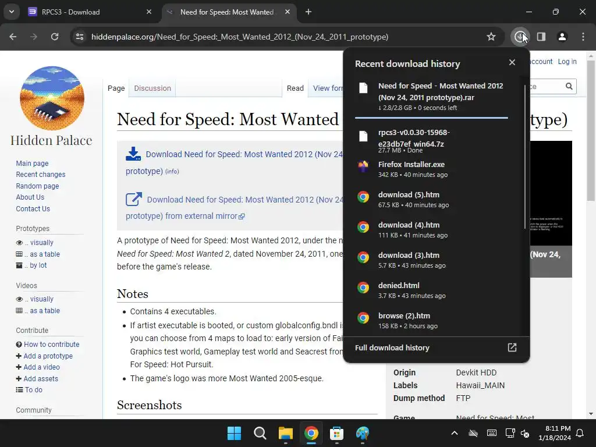Go forward with the forward arrow

(34, 37)
